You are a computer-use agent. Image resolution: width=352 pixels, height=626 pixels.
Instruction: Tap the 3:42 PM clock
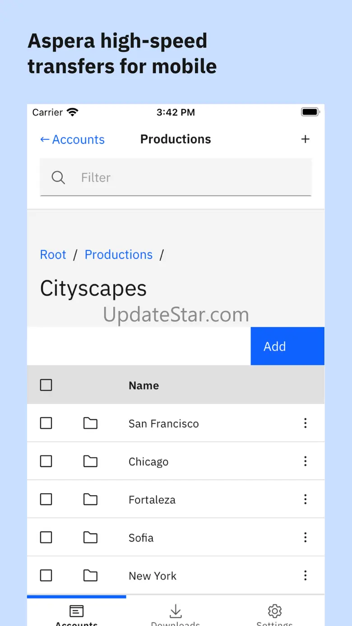[x=176, y=112]
